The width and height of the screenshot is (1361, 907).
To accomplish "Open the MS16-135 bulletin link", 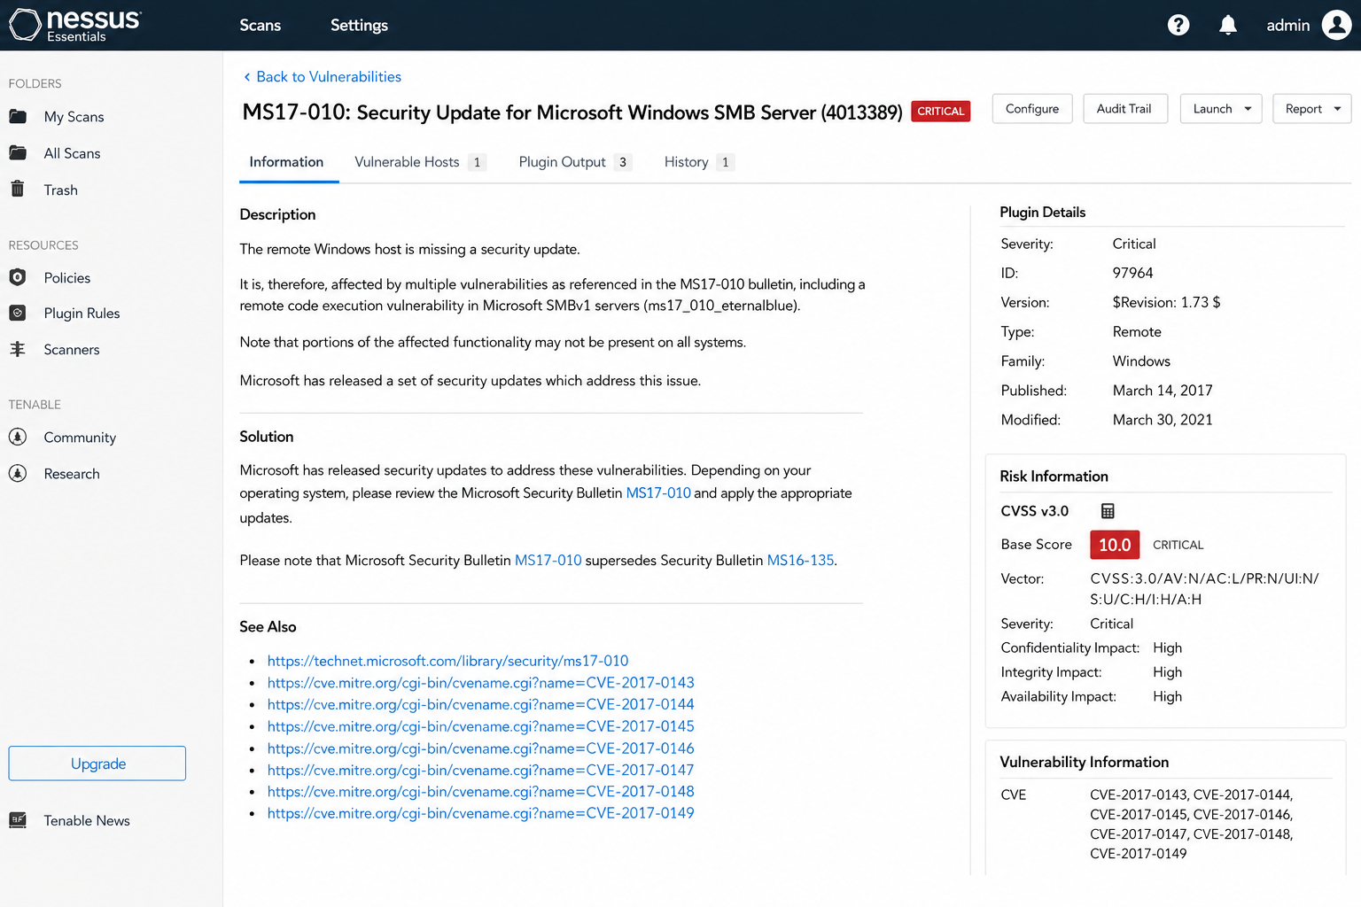I will 800,561.
